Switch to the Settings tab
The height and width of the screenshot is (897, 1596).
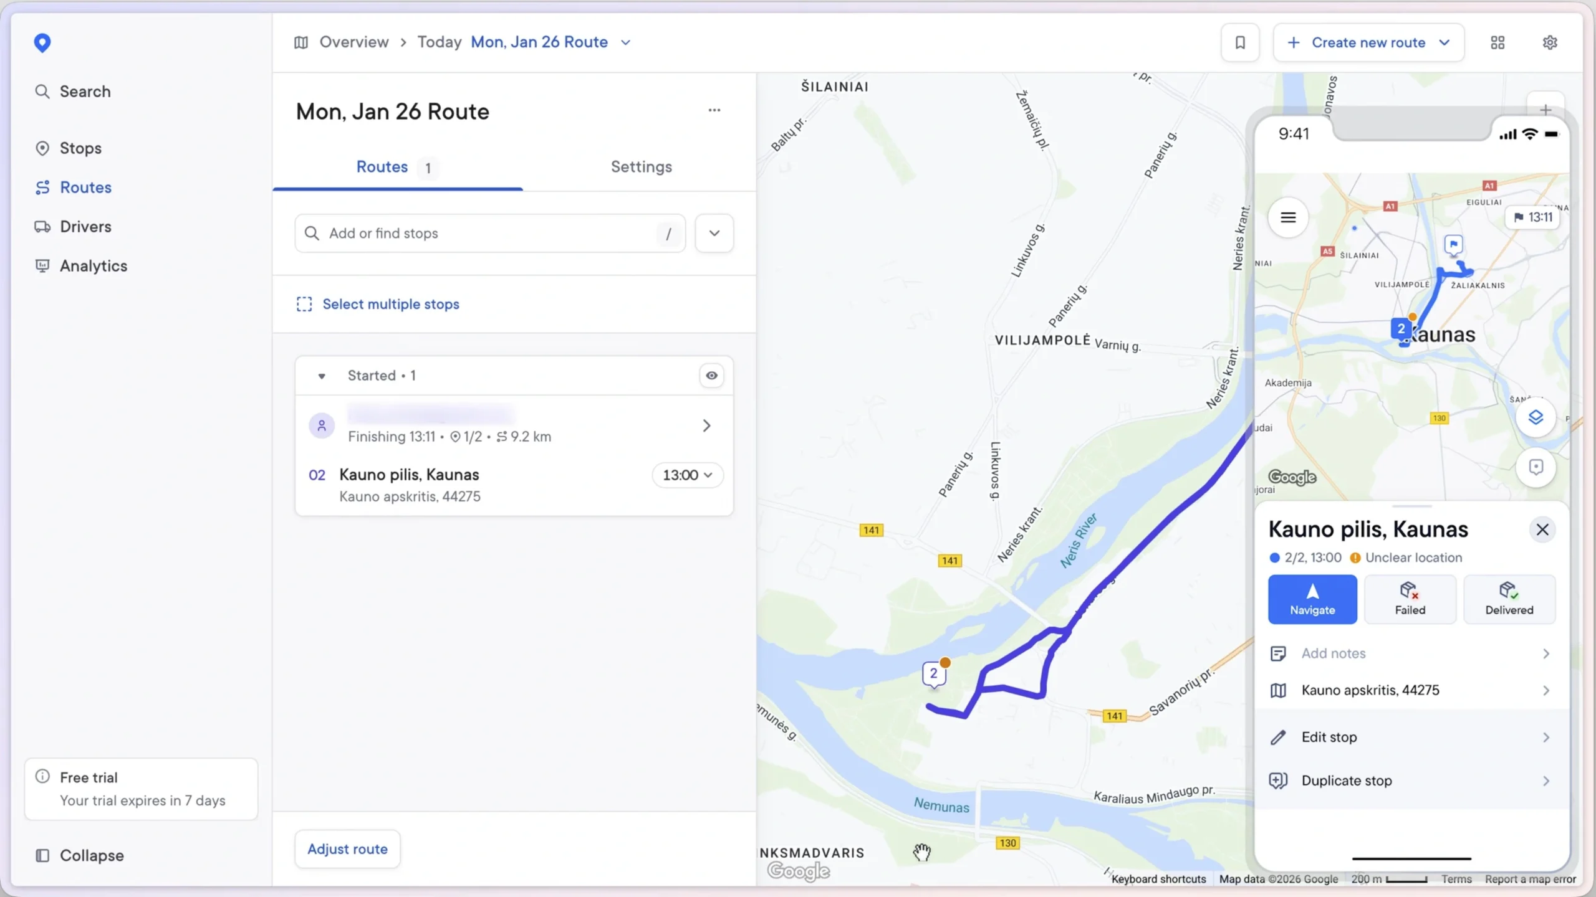click(x=641, y=167)
